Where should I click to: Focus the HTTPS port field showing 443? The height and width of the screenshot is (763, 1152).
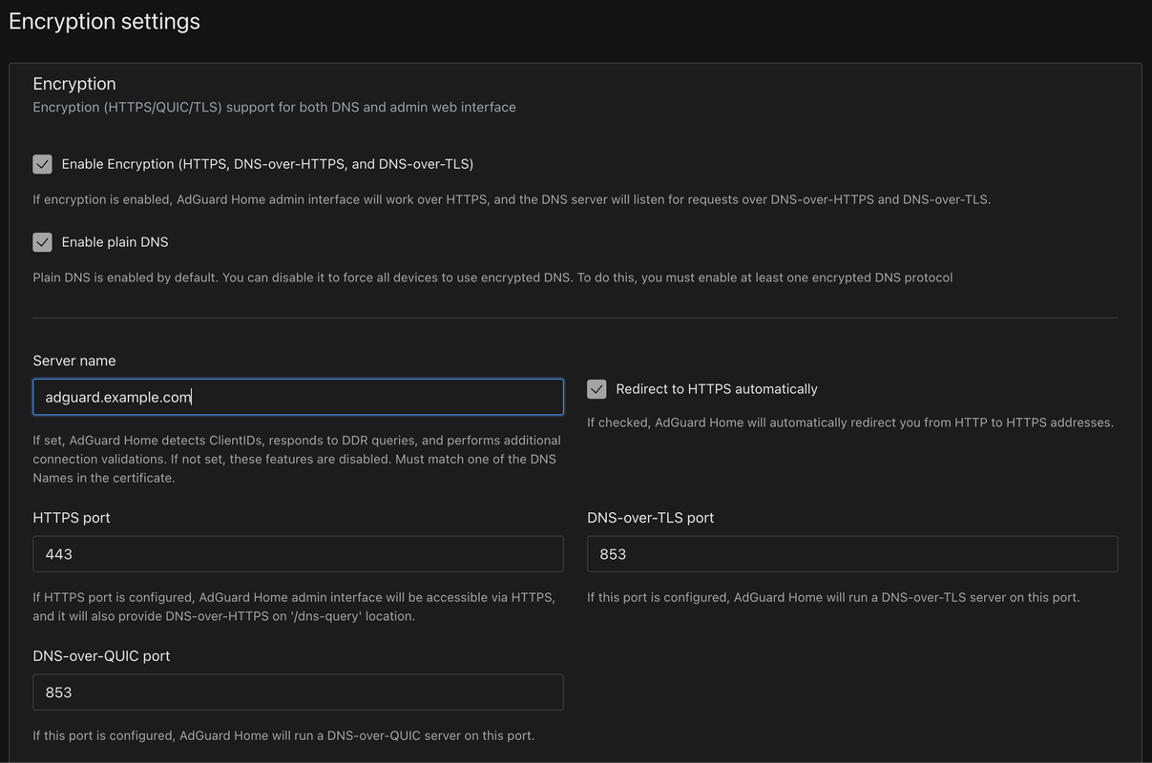pos(298,554)
